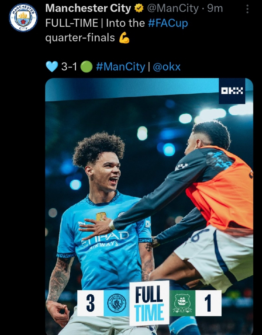
Task: Click the home score number 3
Action: [91, 303]
